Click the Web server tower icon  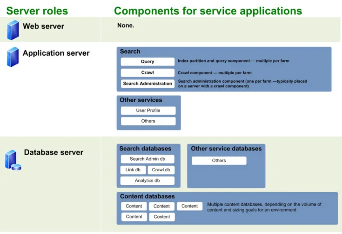pyautogui.click(x=13, y=30)
